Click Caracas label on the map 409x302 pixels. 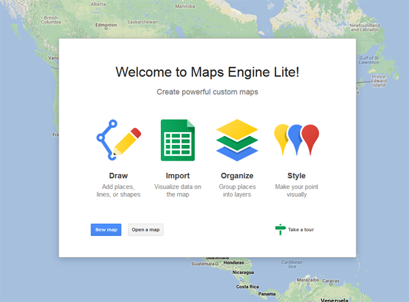click(331, 281)
